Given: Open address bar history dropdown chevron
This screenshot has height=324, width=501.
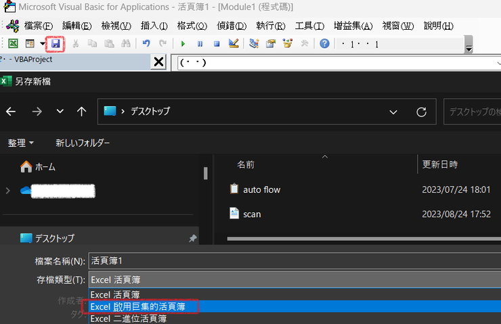Looking at the screenshot, I should click(x=393, y=112).
